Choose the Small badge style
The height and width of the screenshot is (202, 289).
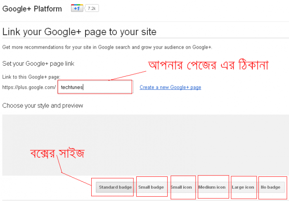[x=151, y=187]
